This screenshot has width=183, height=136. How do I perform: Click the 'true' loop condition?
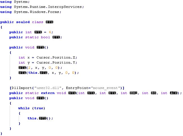click(39, 108)
